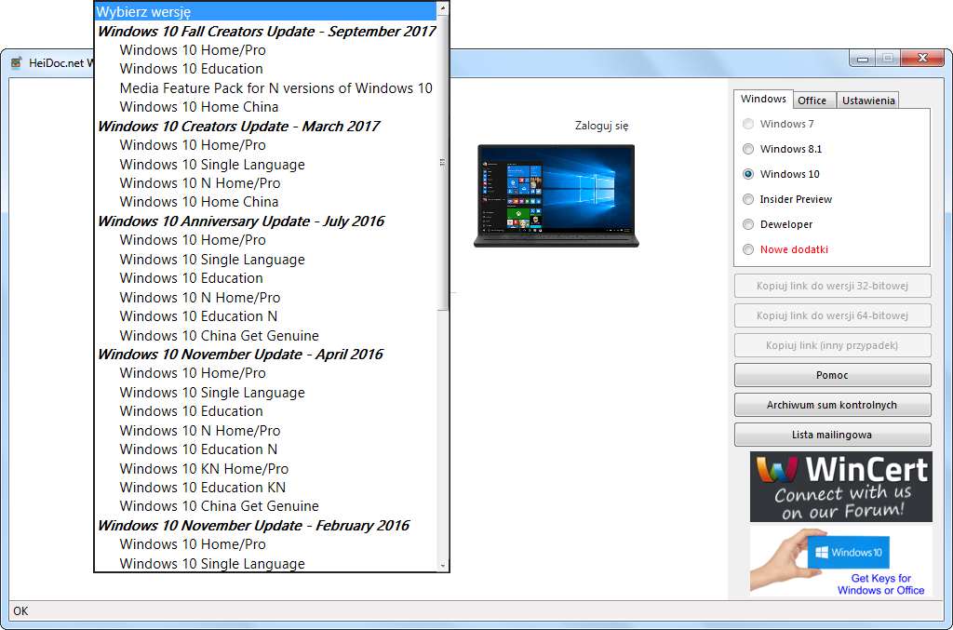This screenshot has height=630, width=953.
Task: Click Windows 10 November Update April 2016 header
Action: tap(265, 355)
